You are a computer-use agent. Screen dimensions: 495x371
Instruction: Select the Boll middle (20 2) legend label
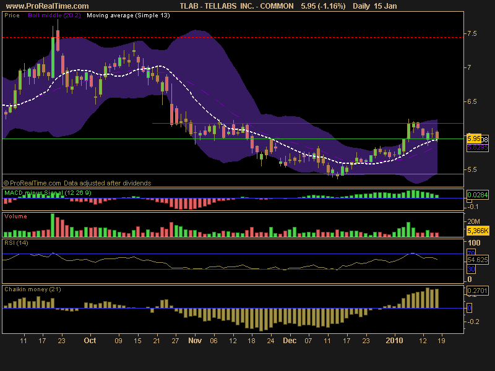click(x=54, y=15)
